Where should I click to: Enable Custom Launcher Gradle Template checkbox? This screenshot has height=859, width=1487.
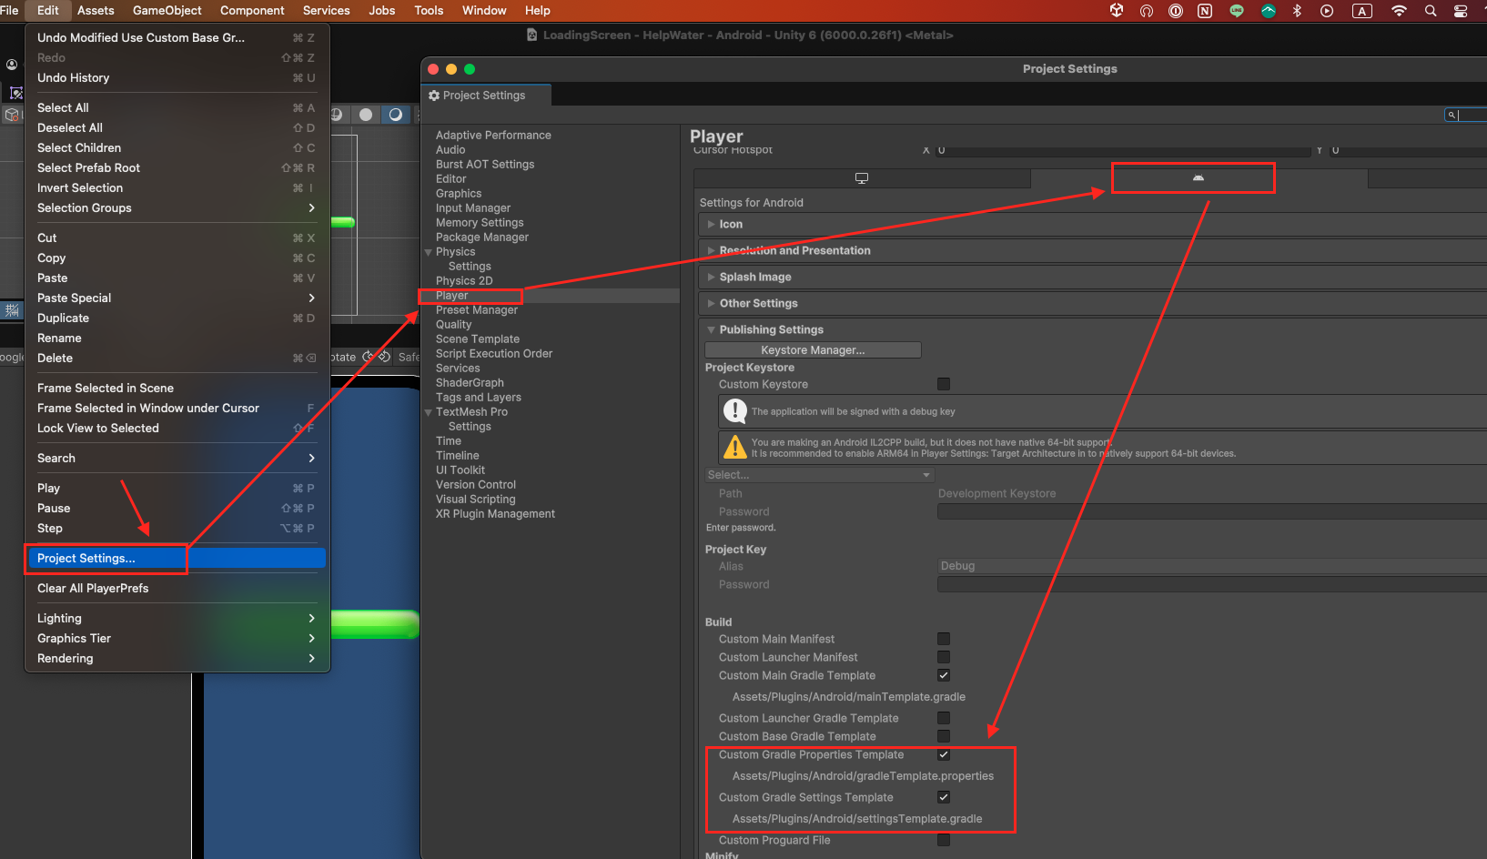click(944, 718)
